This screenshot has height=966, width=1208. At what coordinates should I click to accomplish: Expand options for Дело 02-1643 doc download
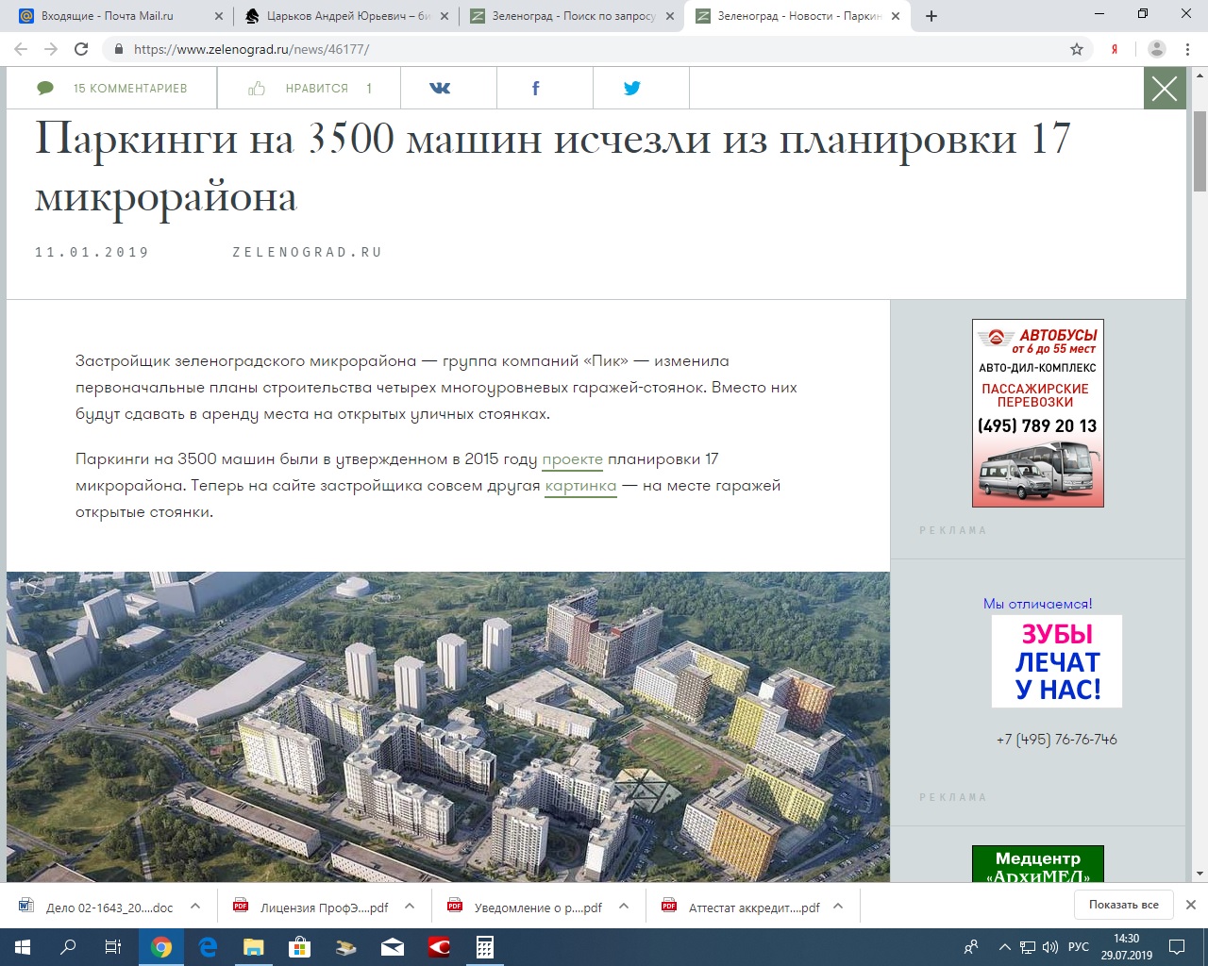click(x=195, y=907)
